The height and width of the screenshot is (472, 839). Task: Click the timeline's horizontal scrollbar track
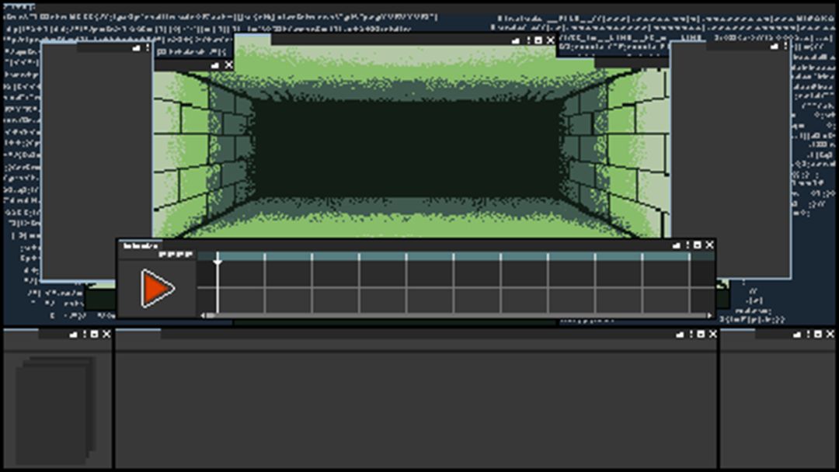tap(457, 316)
